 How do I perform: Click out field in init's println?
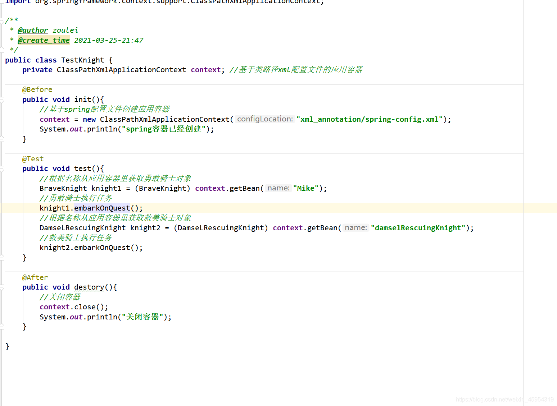point(76,129)
